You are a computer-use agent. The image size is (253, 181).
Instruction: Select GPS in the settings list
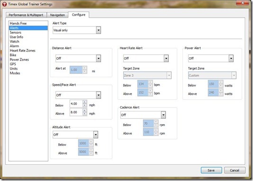click(x=28, y=64)
